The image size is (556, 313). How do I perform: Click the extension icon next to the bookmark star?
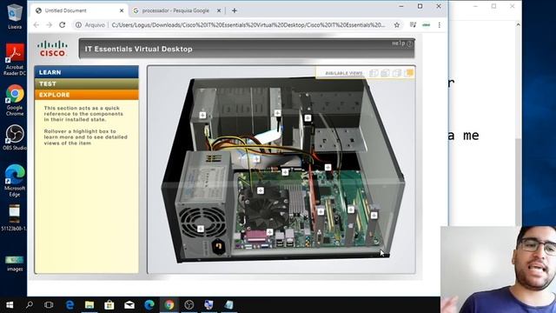pyautogui.click(x=414, y=25)
